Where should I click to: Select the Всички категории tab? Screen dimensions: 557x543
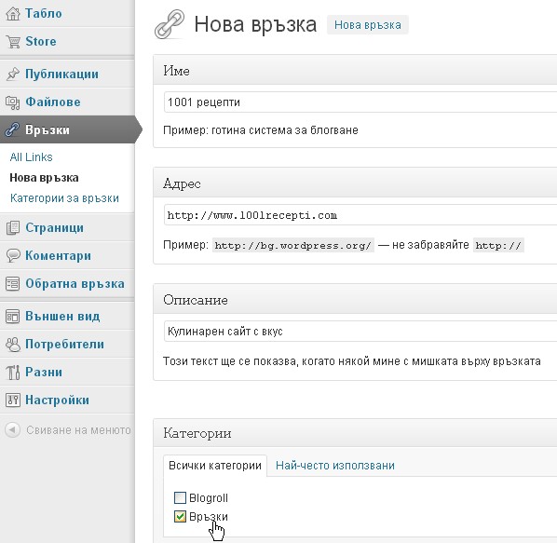[215, 465]
